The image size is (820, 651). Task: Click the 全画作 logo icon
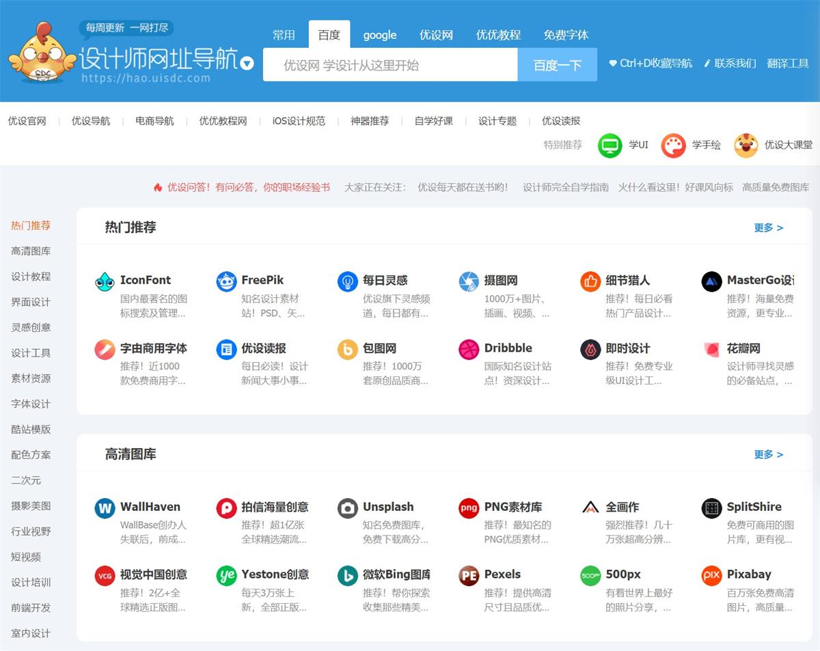(x=590, y=508)
